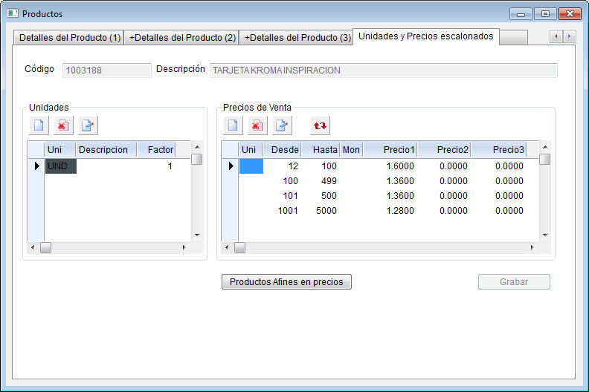Image resolution: width=589 pixels, height=392 pixels.
Task: Switch to +Detalles del Producto (3) tab
Action: tap(297, 38)
